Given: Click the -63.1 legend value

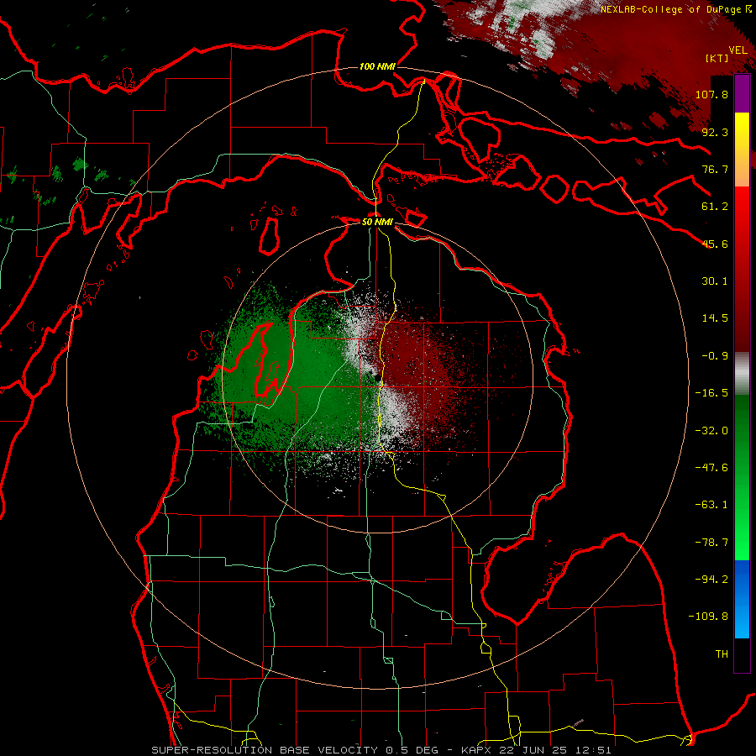Looking at the screenshot, I should (711, 505).
